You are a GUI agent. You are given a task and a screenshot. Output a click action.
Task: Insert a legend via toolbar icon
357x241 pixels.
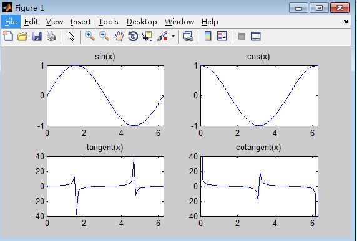coord(222,36)
